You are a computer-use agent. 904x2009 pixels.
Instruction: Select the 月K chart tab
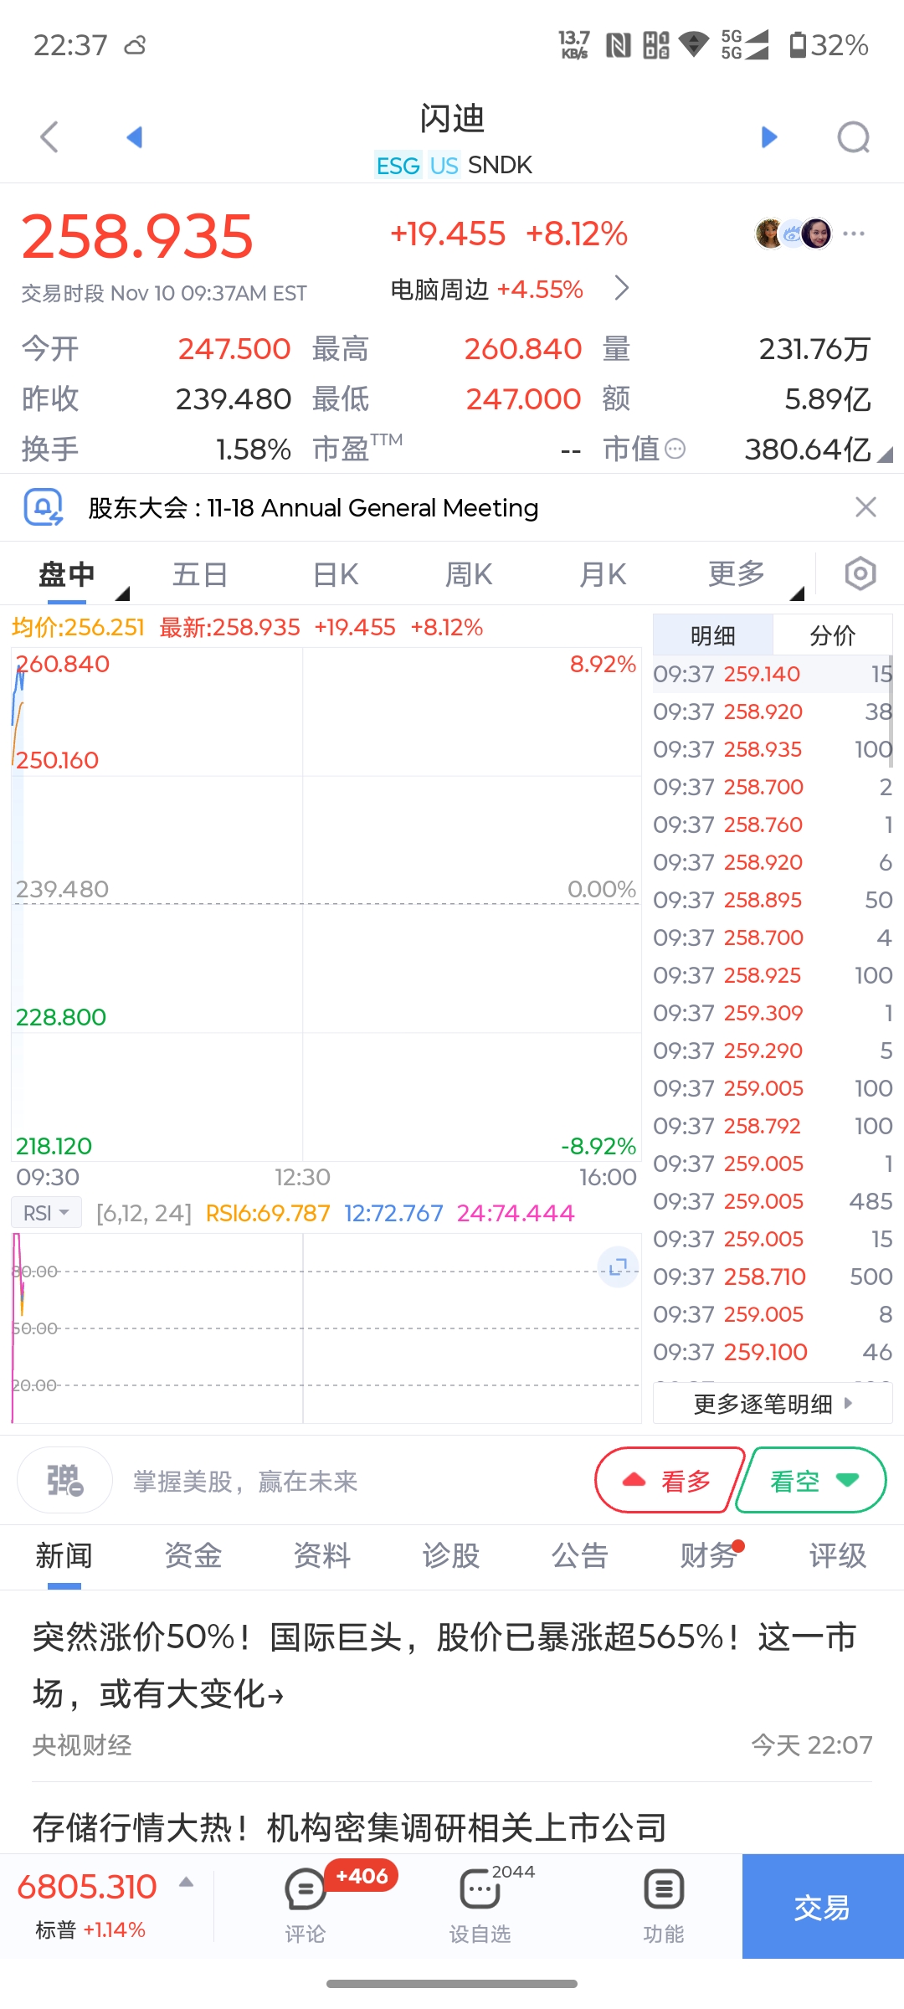point(603,575)
